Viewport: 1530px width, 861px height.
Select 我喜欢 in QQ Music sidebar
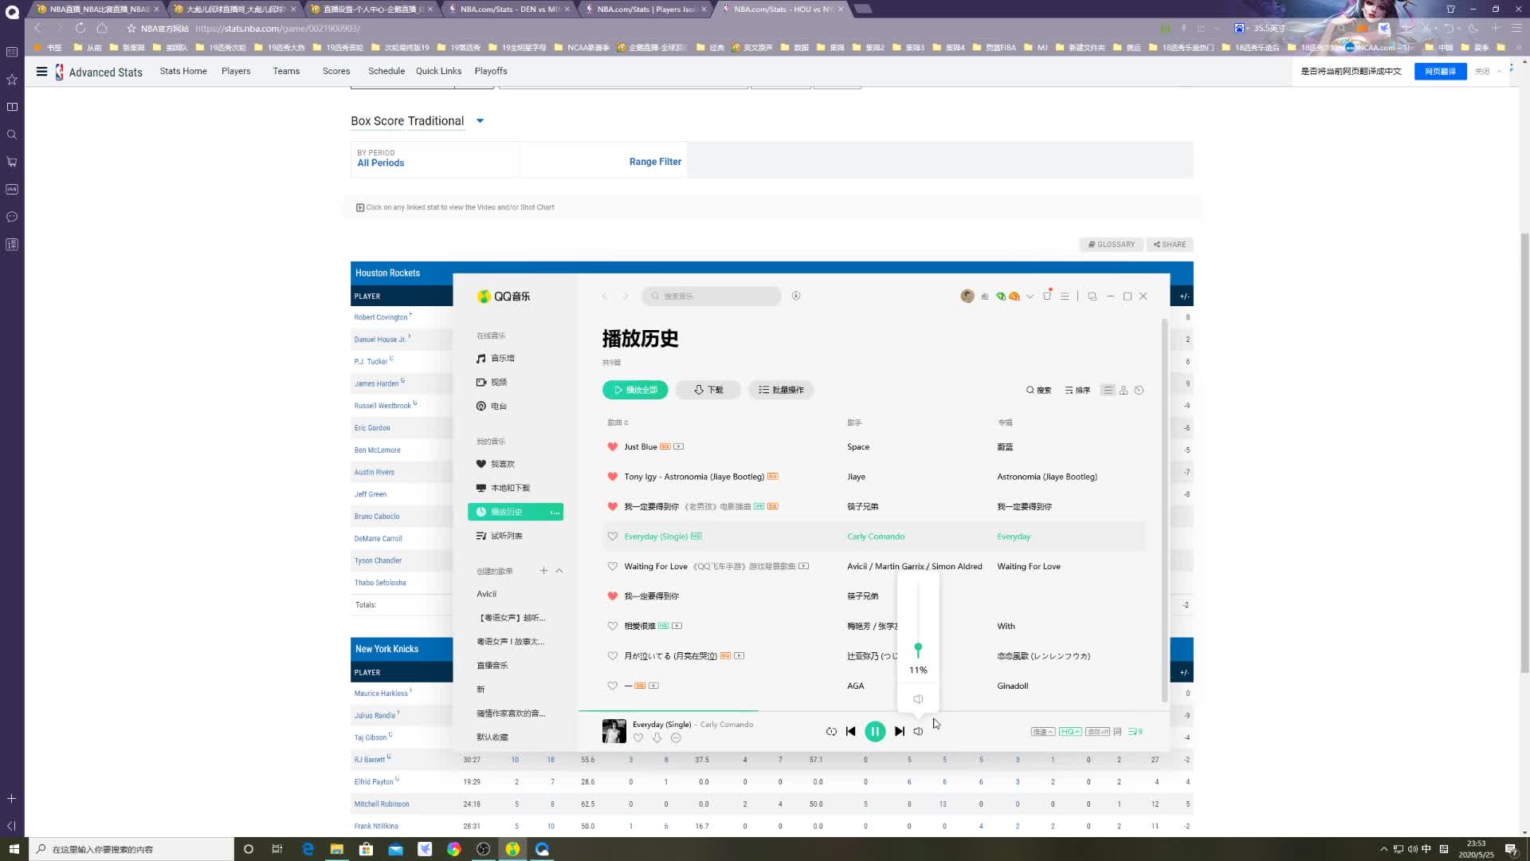(502, 464)
